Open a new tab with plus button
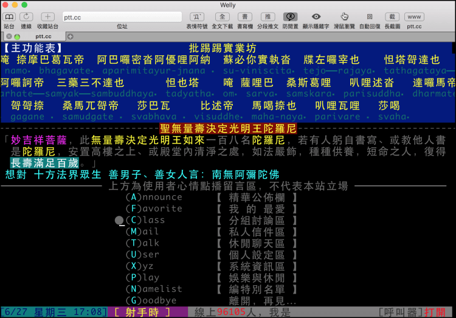This screenshot has height=318, width=456. 71,36
